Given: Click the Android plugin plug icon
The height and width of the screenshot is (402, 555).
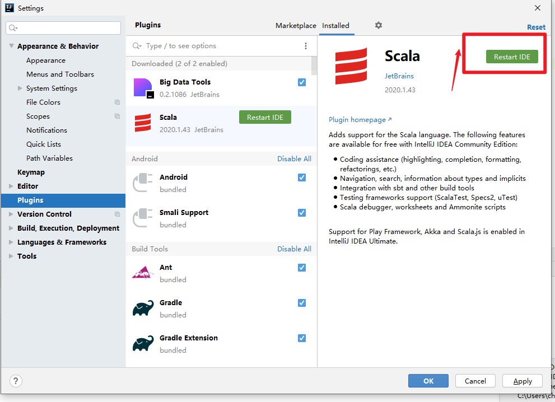Looking at the screenshot, I should tap(143, 183).
